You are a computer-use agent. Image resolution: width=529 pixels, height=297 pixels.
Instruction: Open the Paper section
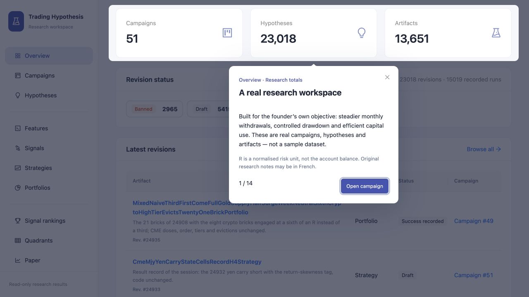(49, 260)
